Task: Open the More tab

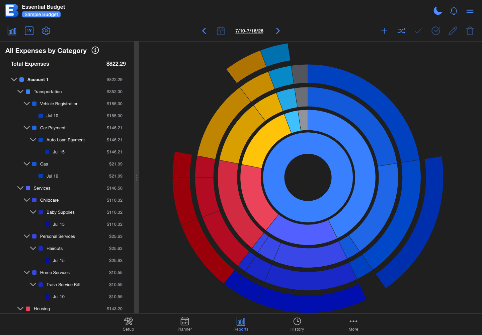Action: [x=353, y=324]
